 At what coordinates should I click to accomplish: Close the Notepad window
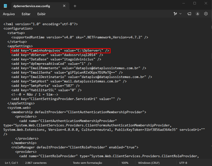(206, 3)
